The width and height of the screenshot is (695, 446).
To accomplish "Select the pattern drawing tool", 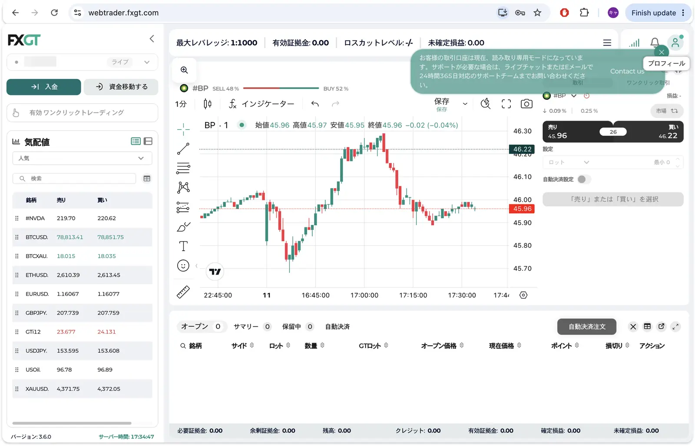I will (183, 187).
